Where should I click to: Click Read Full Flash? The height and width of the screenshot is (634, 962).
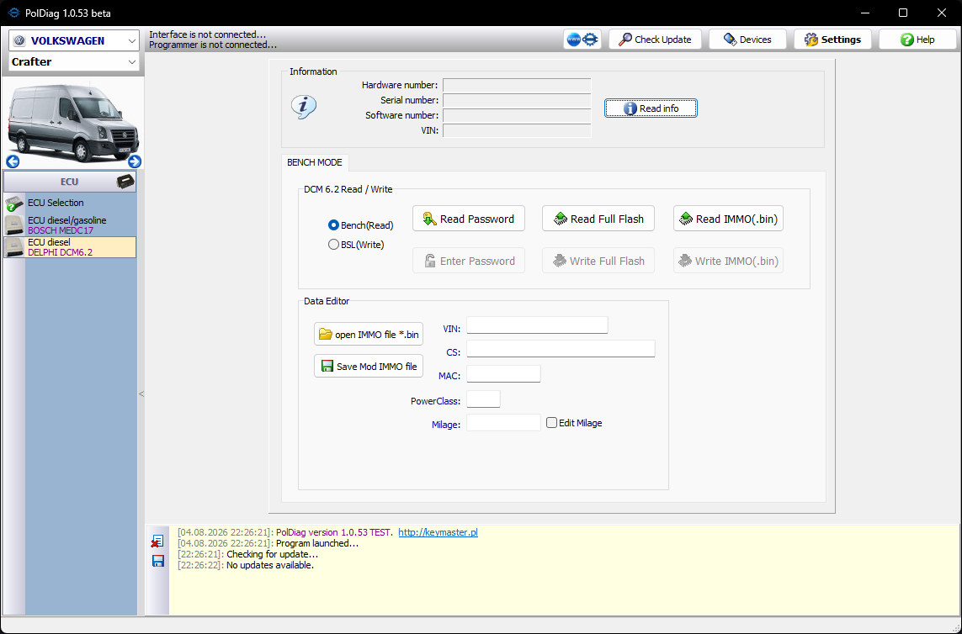click(x=598, y=219)
